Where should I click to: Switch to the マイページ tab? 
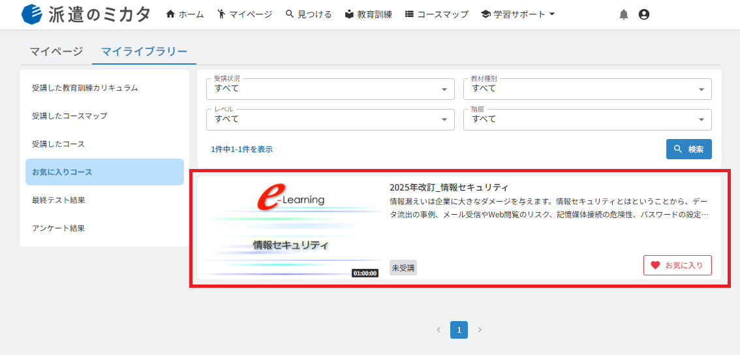click(x=57, y=52)
